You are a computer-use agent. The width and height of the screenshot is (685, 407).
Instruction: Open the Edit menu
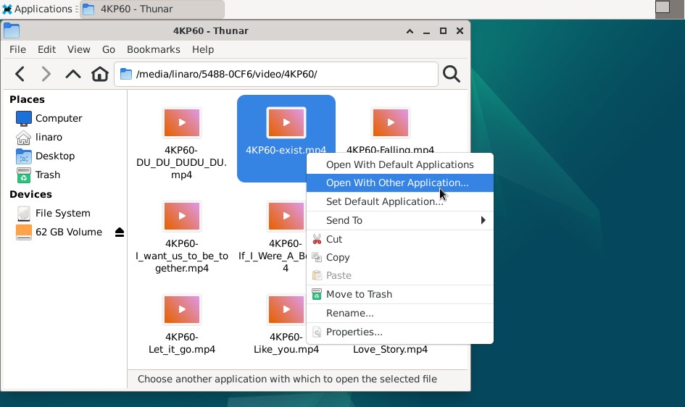(46, 49)
